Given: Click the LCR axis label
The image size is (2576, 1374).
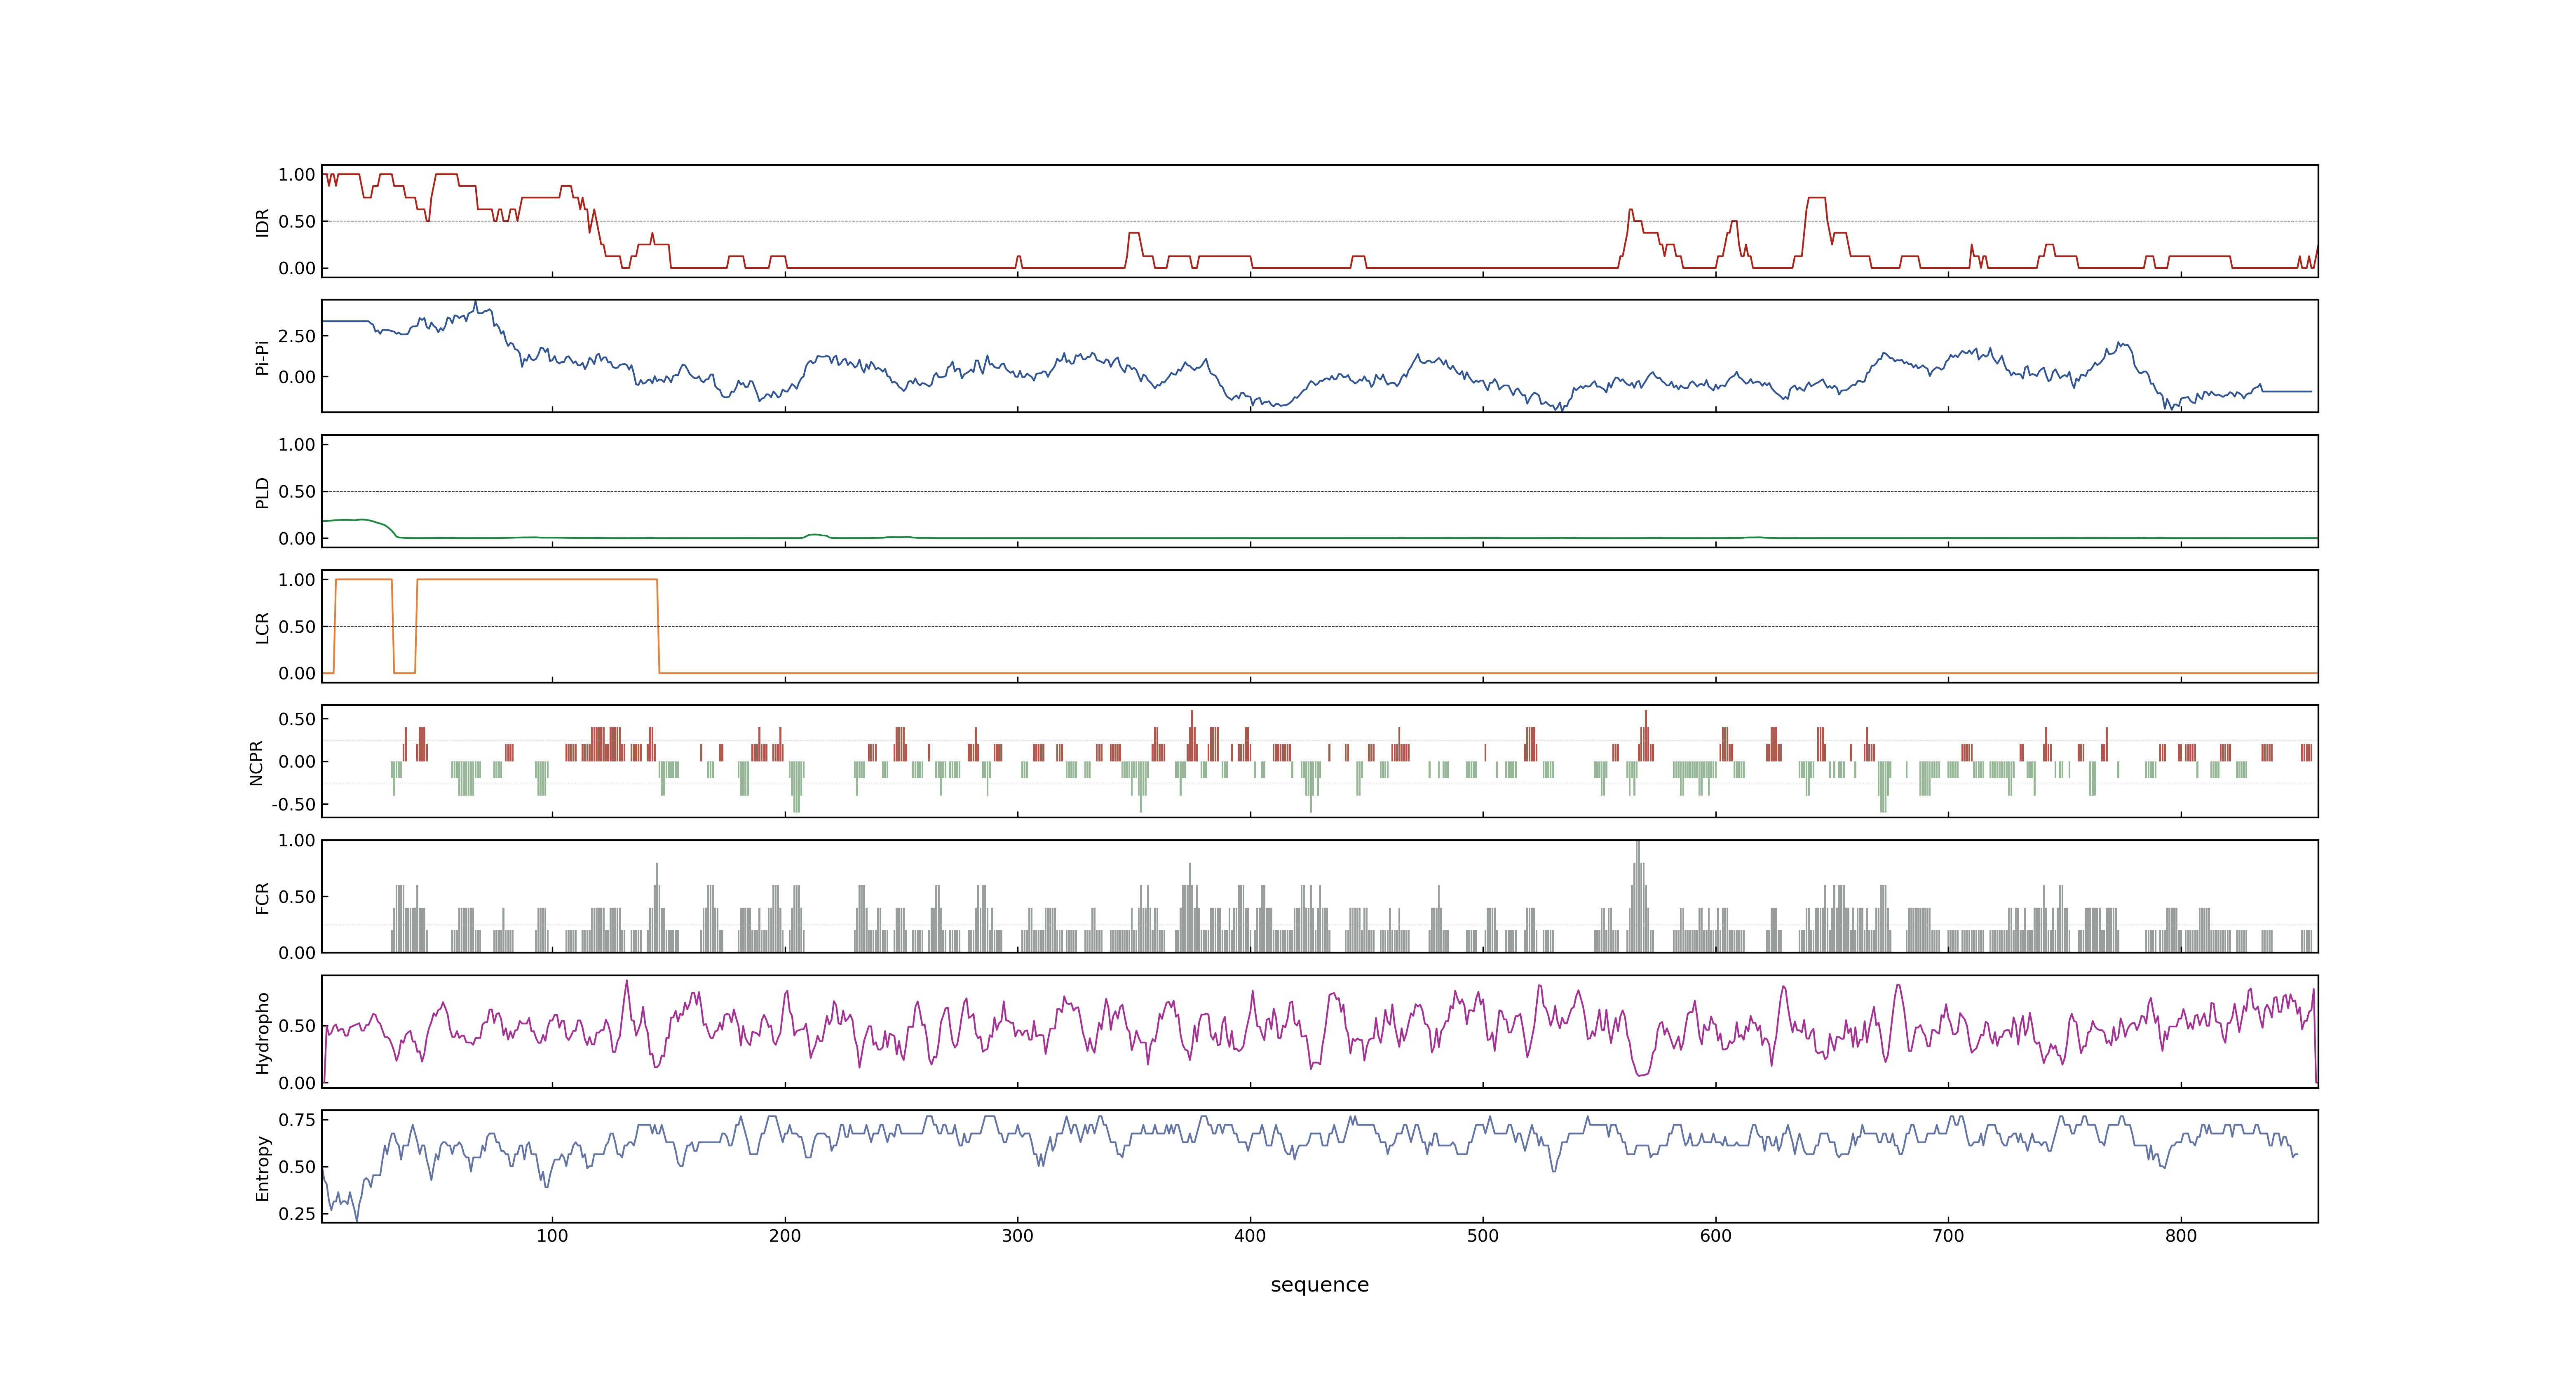Looking at the screenshot, I should 263,627.
